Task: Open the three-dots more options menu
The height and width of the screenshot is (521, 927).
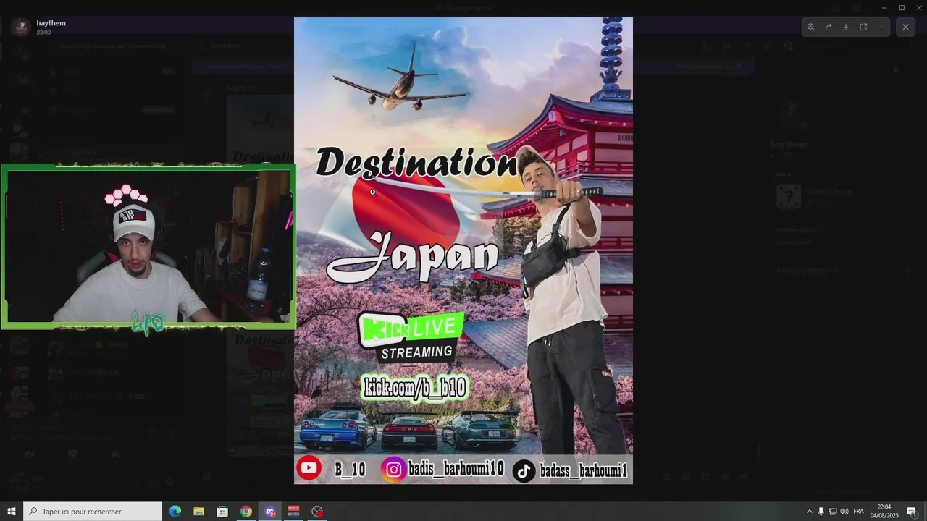Action: pos(881,27)
